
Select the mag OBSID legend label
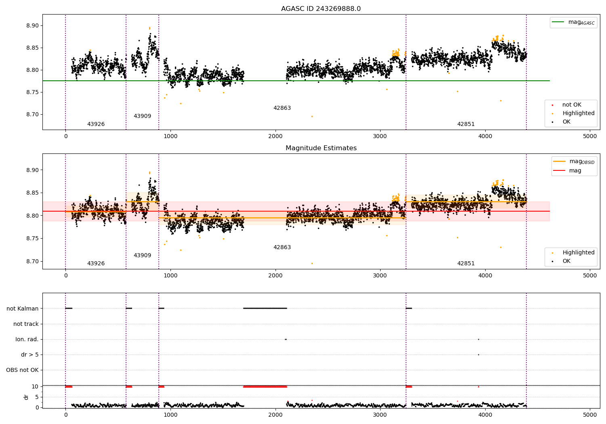tap(582, 162)
